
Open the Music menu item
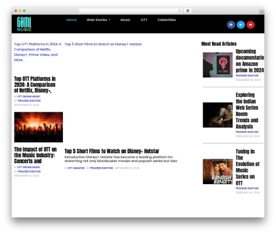click(x=125, y=20)
